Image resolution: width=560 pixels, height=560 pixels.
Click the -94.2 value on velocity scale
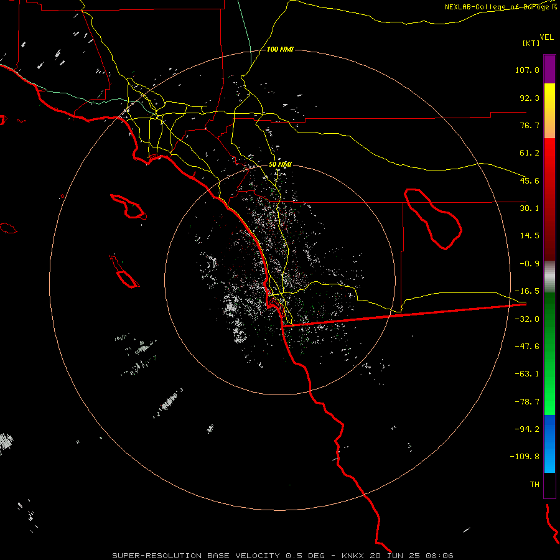pos(527,429)
